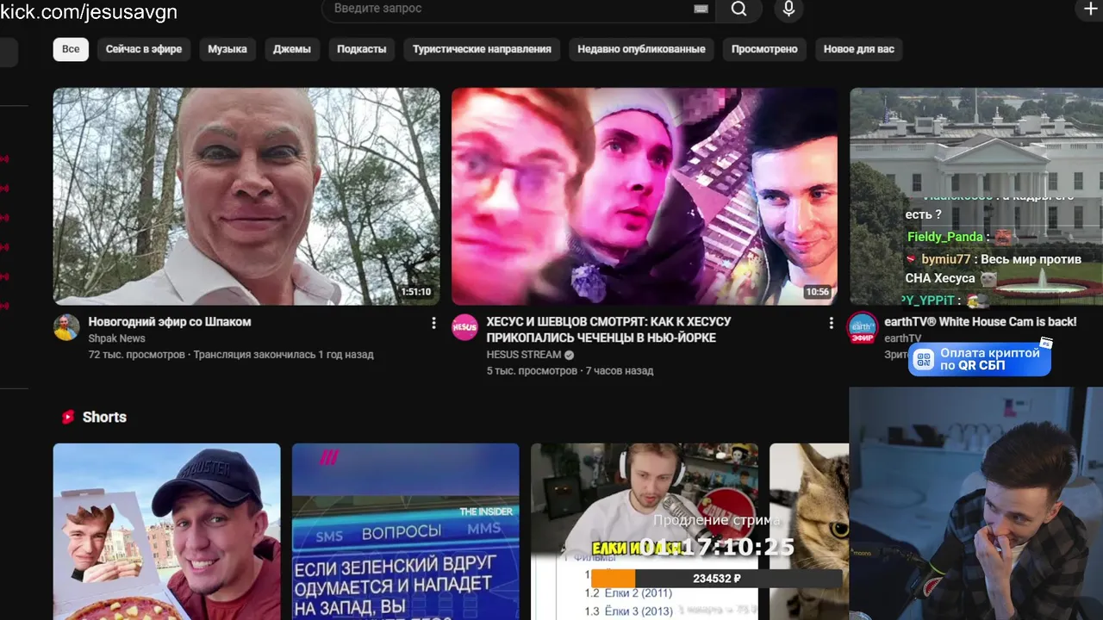Click the QR code icon on payment banner
Image resolution: width=1103 pixels, height=620 pixels.
tap(924, 359)
